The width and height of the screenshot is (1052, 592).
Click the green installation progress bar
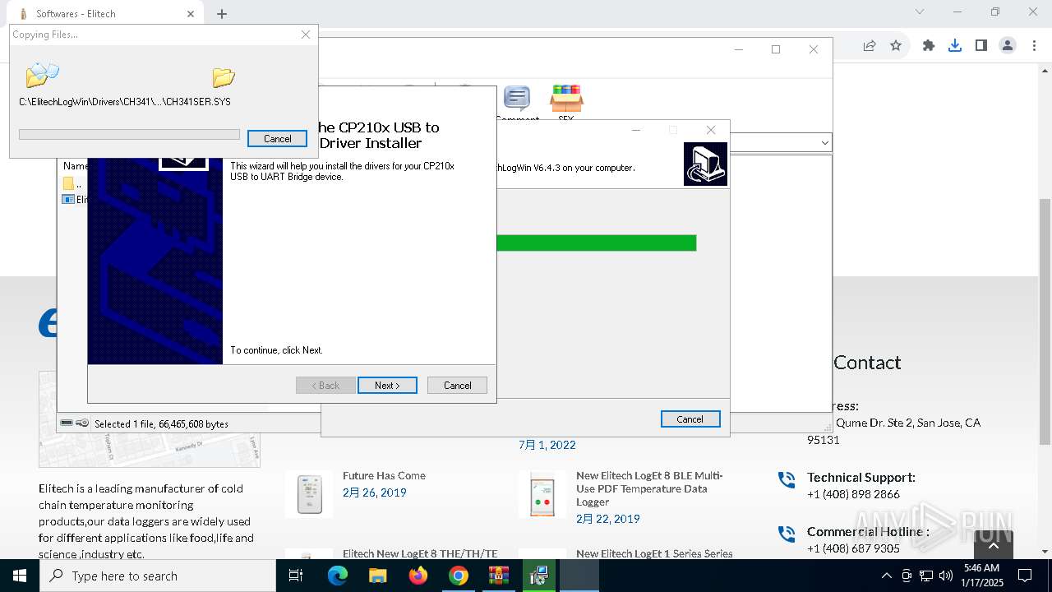[x=597, y=243]
